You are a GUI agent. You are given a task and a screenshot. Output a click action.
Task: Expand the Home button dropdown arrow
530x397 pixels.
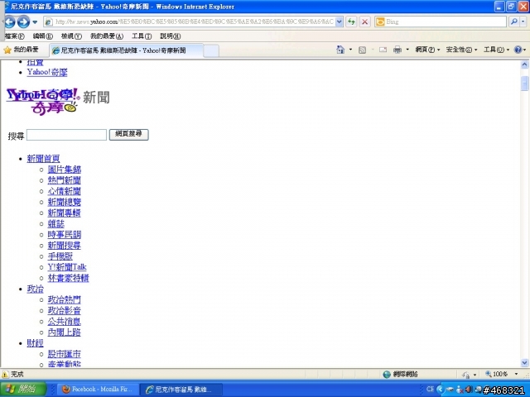click(x=350, y=50)
